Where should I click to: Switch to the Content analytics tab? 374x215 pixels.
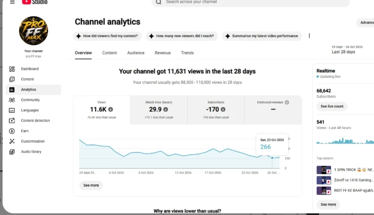(109, 53)
